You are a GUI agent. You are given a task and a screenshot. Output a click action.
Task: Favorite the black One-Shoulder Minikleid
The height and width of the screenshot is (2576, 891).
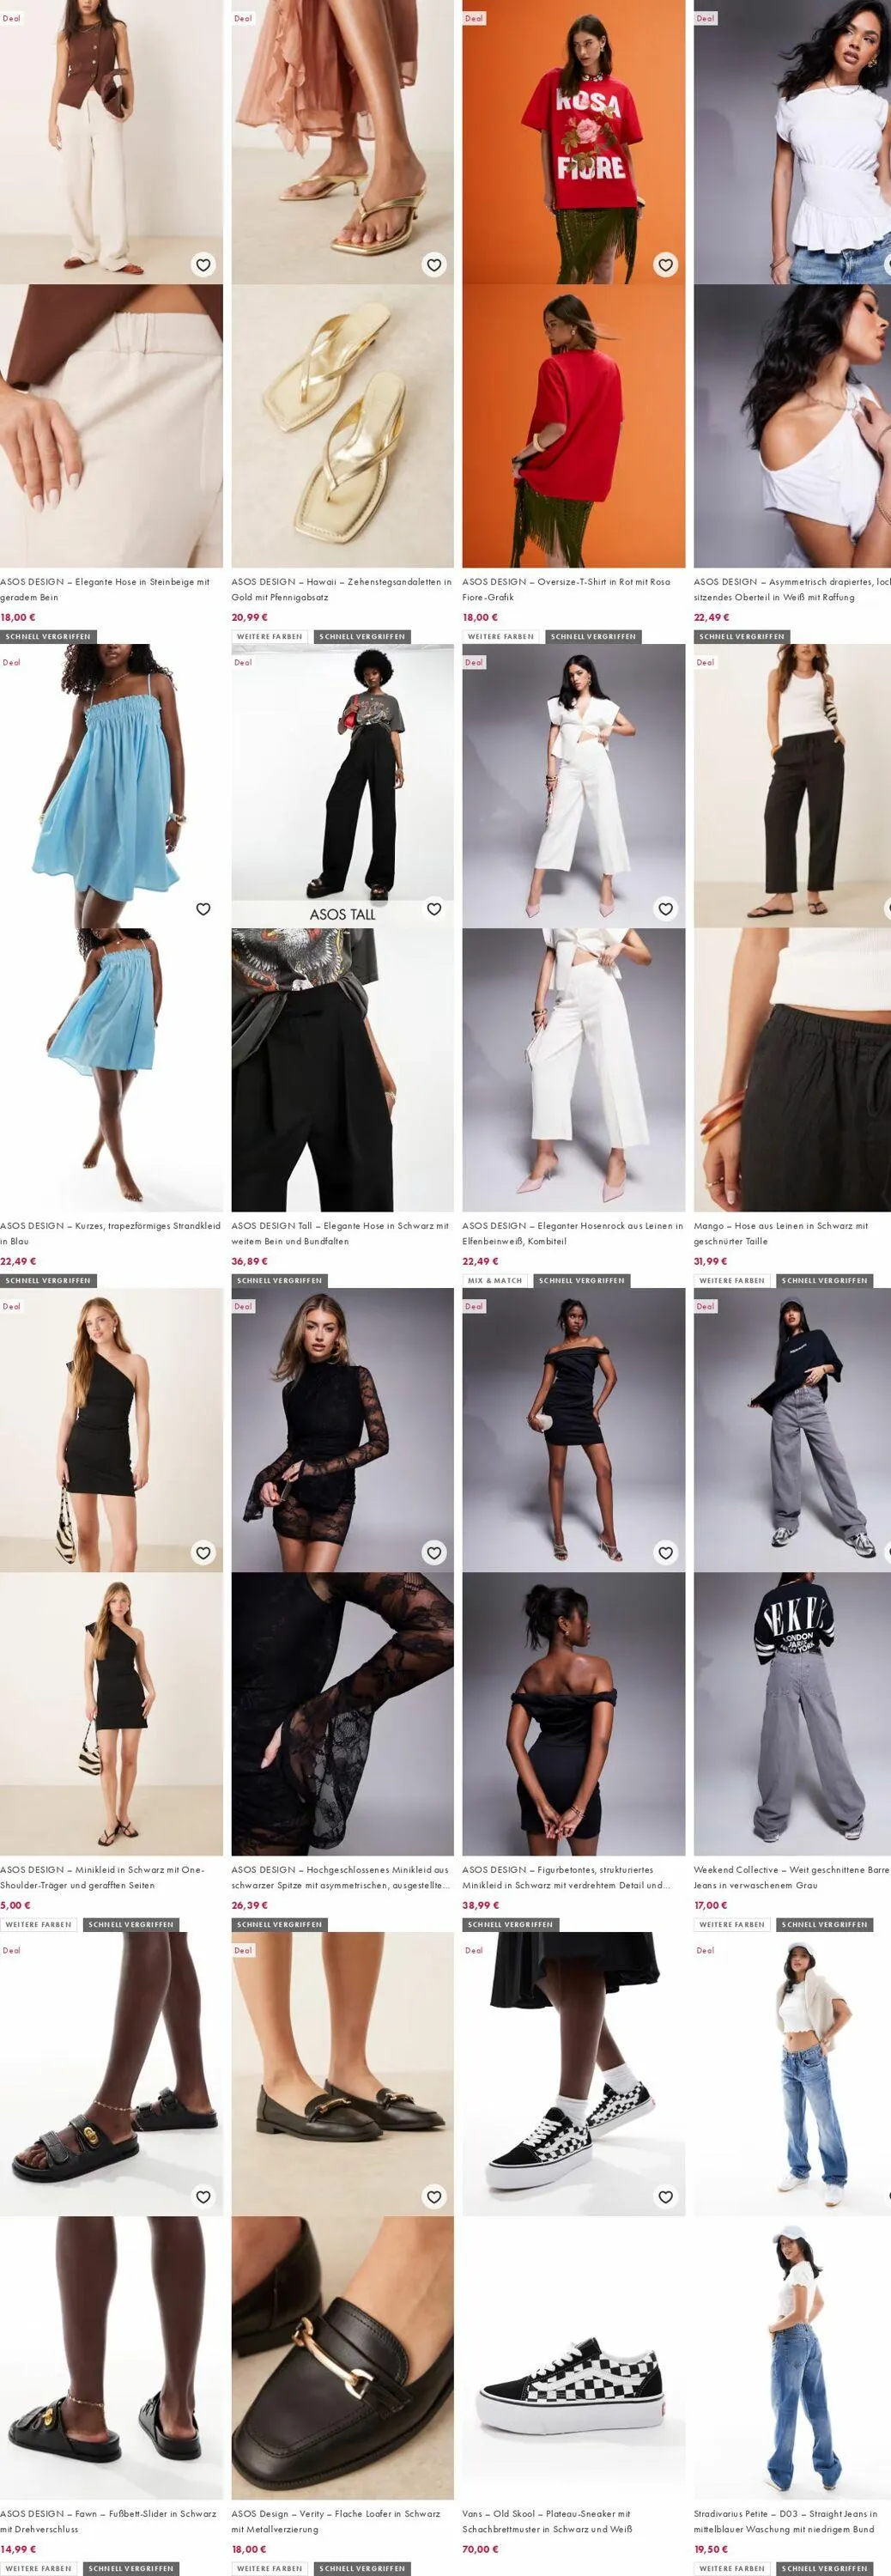[203, 1553]
